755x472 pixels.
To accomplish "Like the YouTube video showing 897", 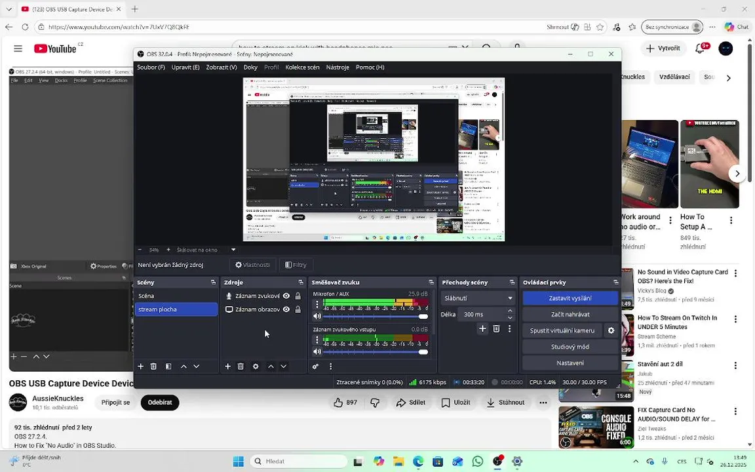I will click(x=345, y=403).
